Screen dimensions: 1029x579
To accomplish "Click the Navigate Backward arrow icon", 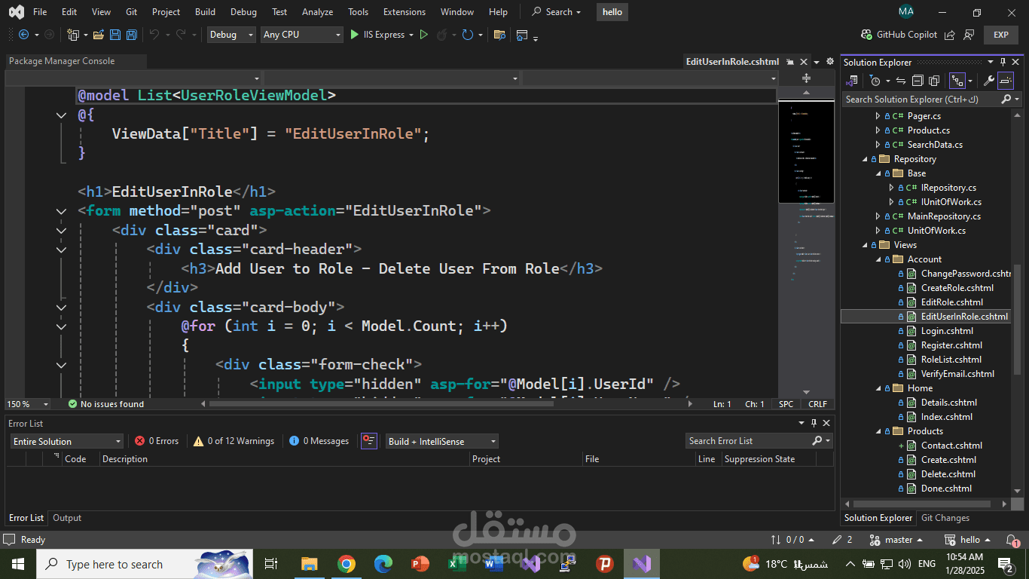I will coord(23,35).
